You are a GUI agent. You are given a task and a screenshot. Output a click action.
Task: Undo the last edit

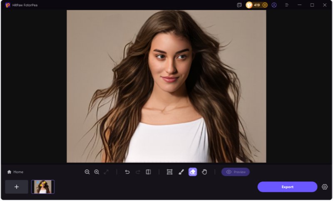coord(127,172)
